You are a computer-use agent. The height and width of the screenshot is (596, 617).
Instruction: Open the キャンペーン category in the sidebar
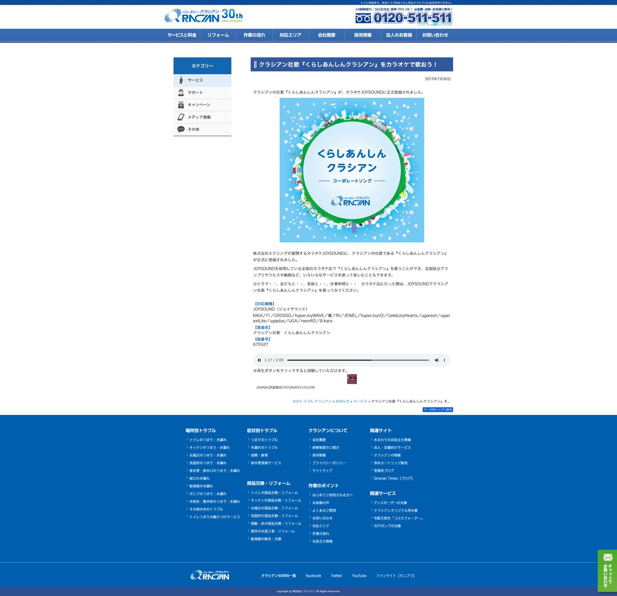(x=203, y=105)
